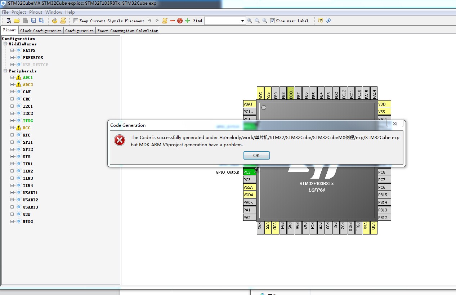Open the Pinout menu
This screenshot has height=295, width=456.
pyautogui.click(x=36, y=12)
